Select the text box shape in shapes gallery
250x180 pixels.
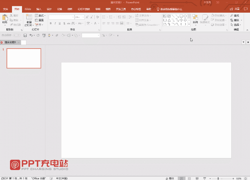pos(165,16)
